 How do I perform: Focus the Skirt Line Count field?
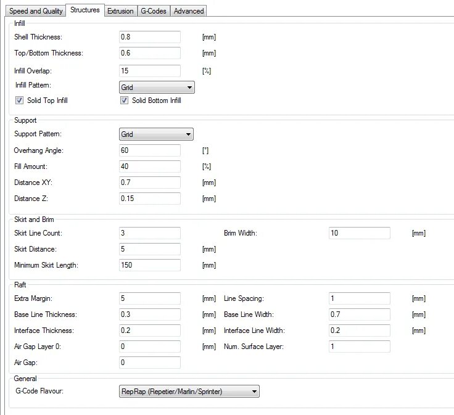tap(150, 233)
